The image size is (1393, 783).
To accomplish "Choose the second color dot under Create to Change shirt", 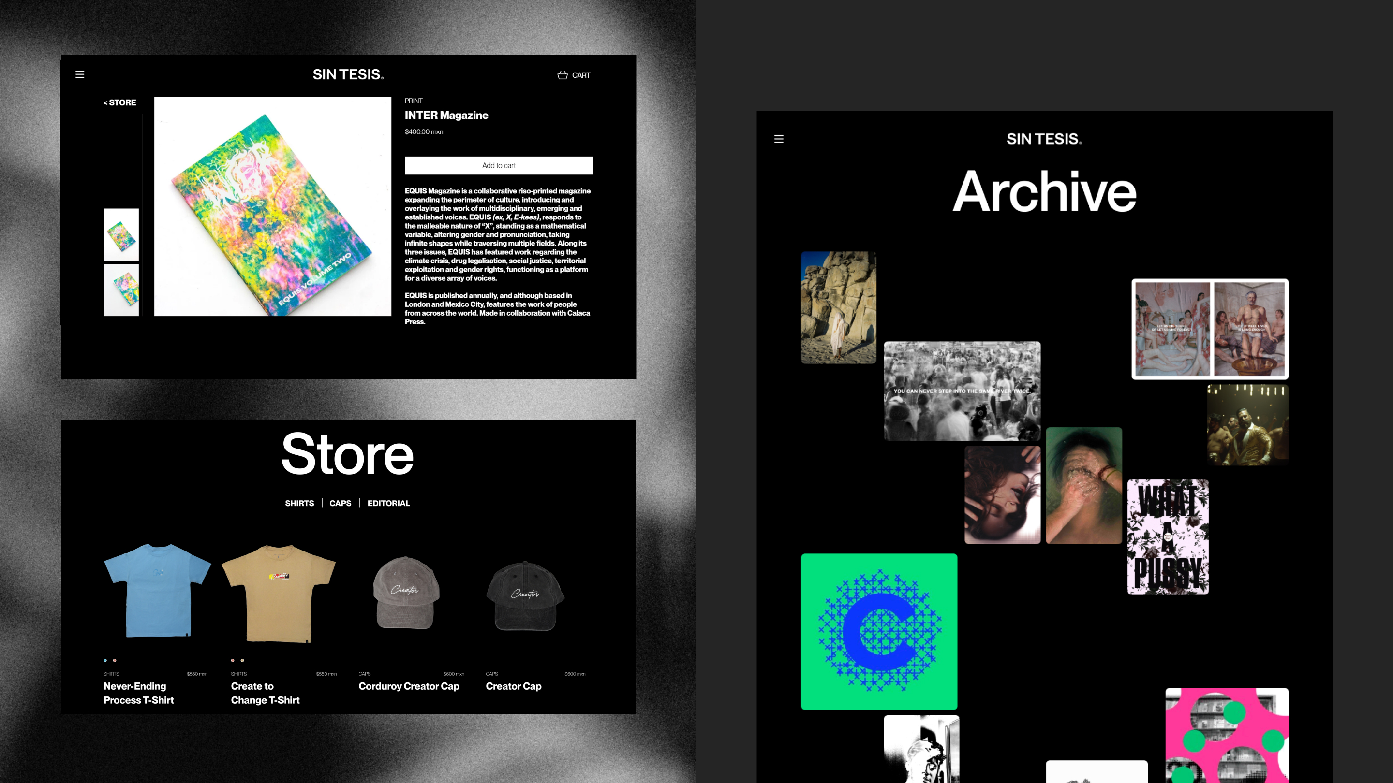I will coord(242,660).
